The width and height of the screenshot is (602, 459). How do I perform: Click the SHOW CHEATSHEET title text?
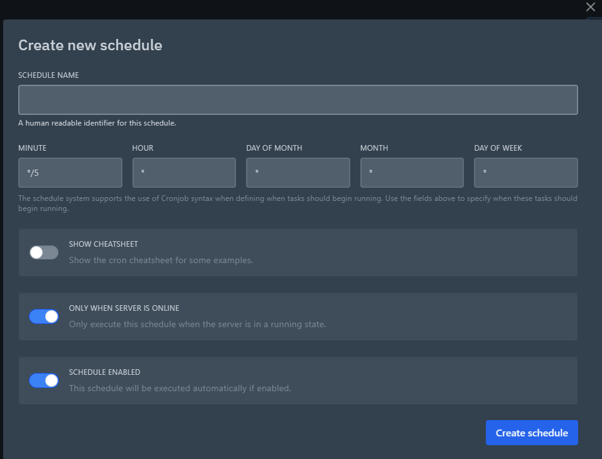click(103, 244)
